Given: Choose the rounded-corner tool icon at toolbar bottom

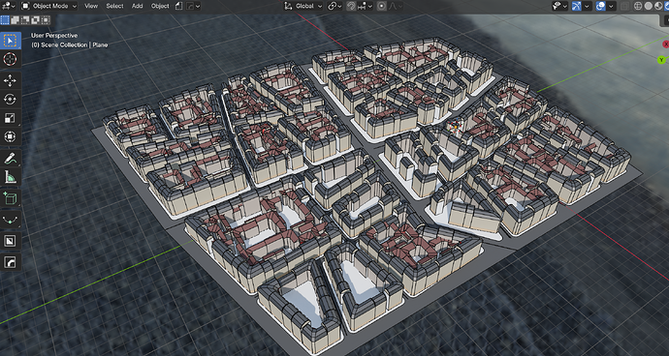Looking at the screenshot, I should (10, 262).
